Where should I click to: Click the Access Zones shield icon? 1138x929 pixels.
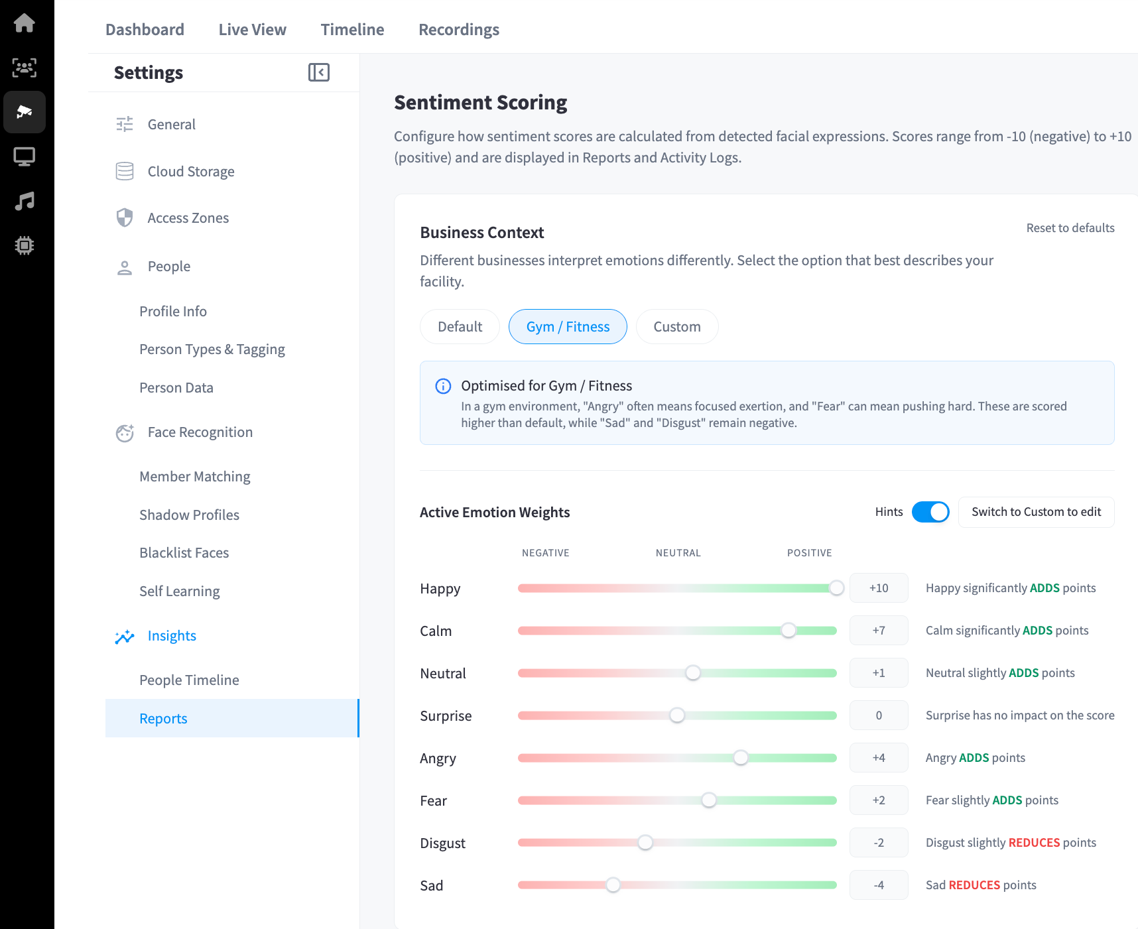tap(125, 217)
